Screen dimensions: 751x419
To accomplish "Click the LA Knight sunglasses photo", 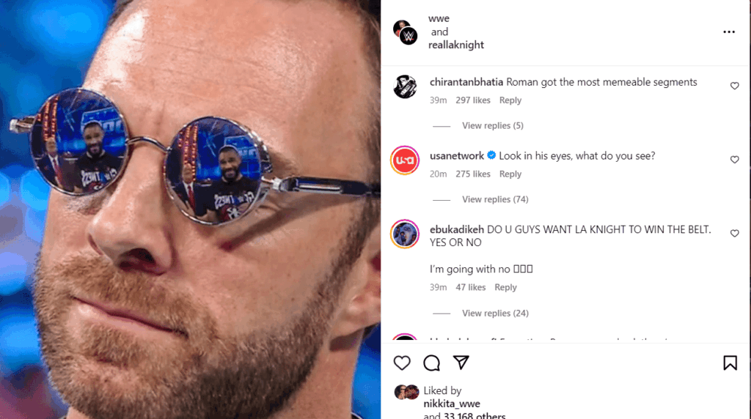I will pos(190,209).
